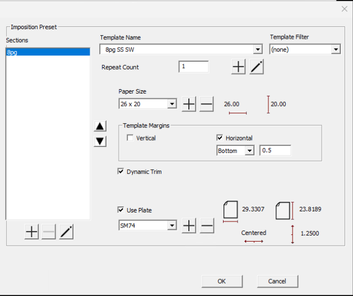Image resolution: width=353 pixels, height=296 pixels.
Task: Click the 26.00 paper width value
Action: [x=231, y=104]
